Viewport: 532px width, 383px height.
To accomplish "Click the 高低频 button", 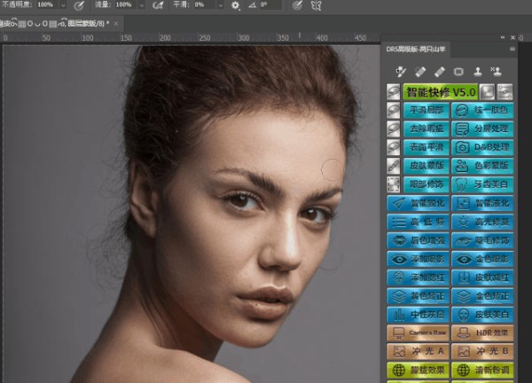I will [418, 222].
